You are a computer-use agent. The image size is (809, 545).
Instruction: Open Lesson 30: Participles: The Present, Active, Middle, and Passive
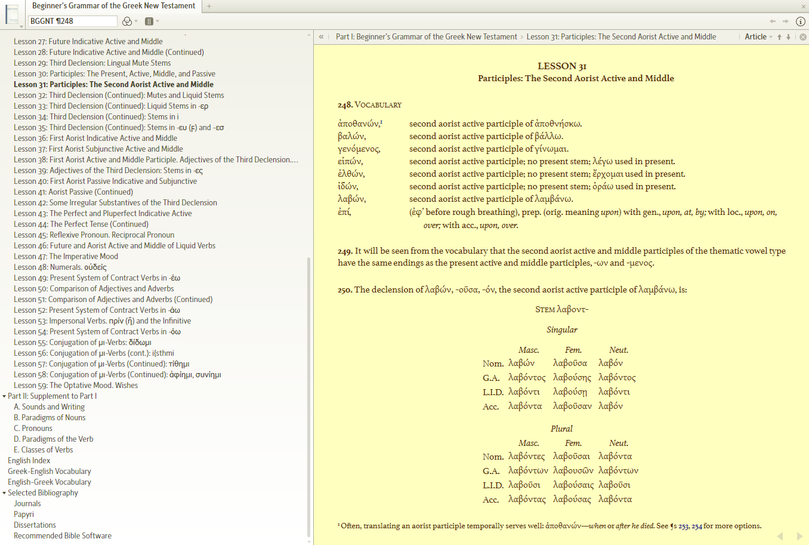(x=115, y=74)
